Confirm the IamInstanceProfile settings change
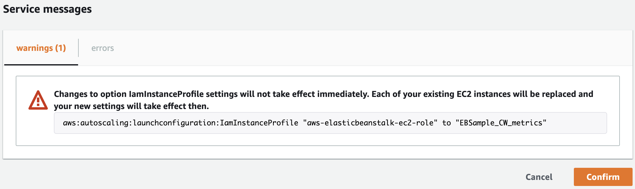The height and width of the screenshot is (189, 635). pos(603,177)
